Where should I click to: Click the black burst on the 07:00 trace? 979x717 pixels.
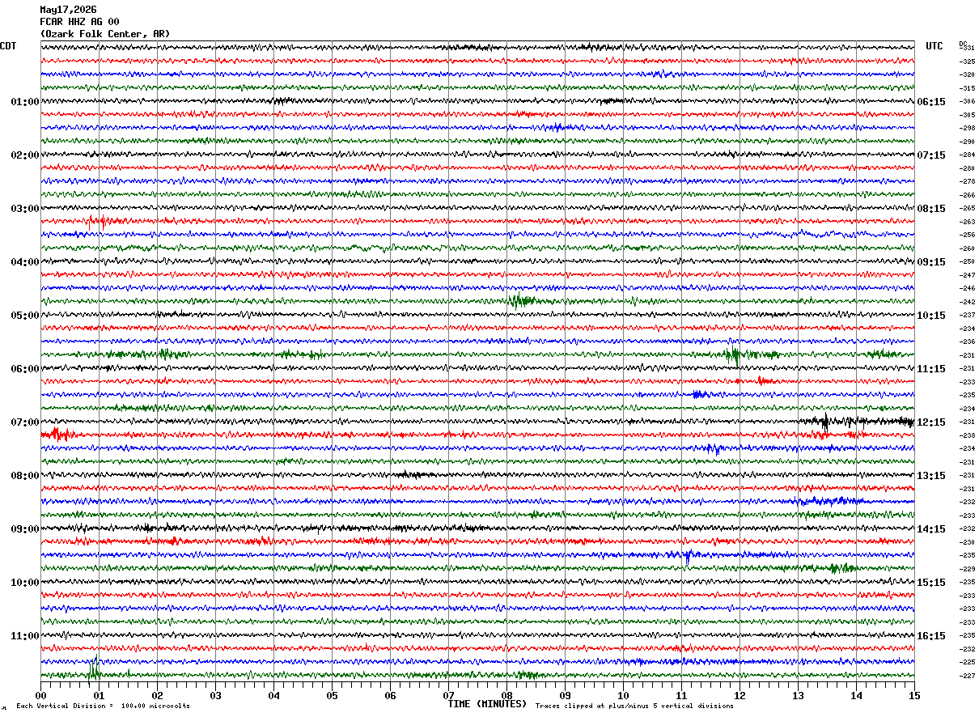click(x=825, y=421)
